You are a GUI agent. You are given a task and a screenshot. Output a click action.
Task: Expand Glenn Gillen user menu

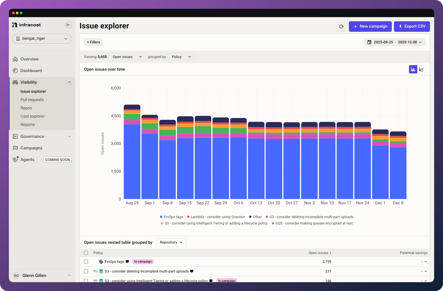pyautogui.click(x=69, y=276)
